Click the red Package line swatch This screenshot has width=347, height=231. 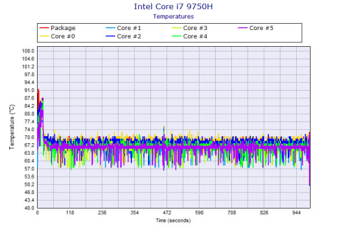tap(44, 28)
